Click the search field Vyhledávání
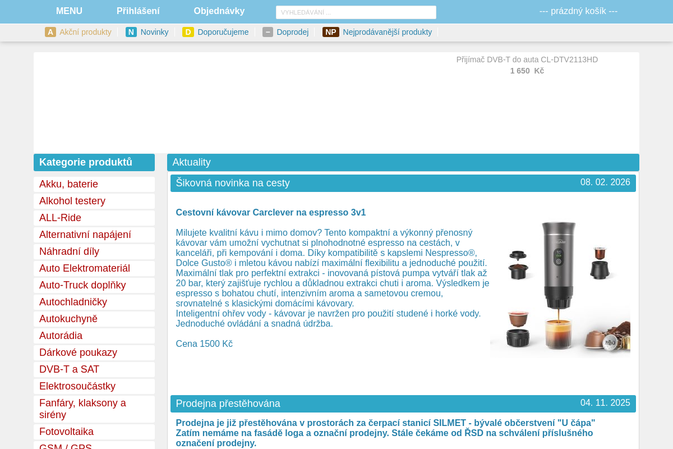Screen dimensions: 673x449 point(356,12)
